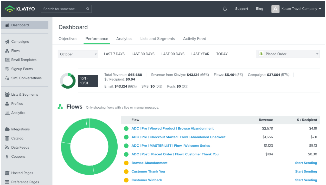Select LAST 90 DAYS range
The height and width of the screenshot is (185, 326).
(173, 54)
